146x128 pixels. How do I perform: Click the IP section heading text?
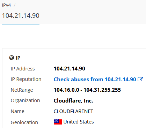[18, 58]
